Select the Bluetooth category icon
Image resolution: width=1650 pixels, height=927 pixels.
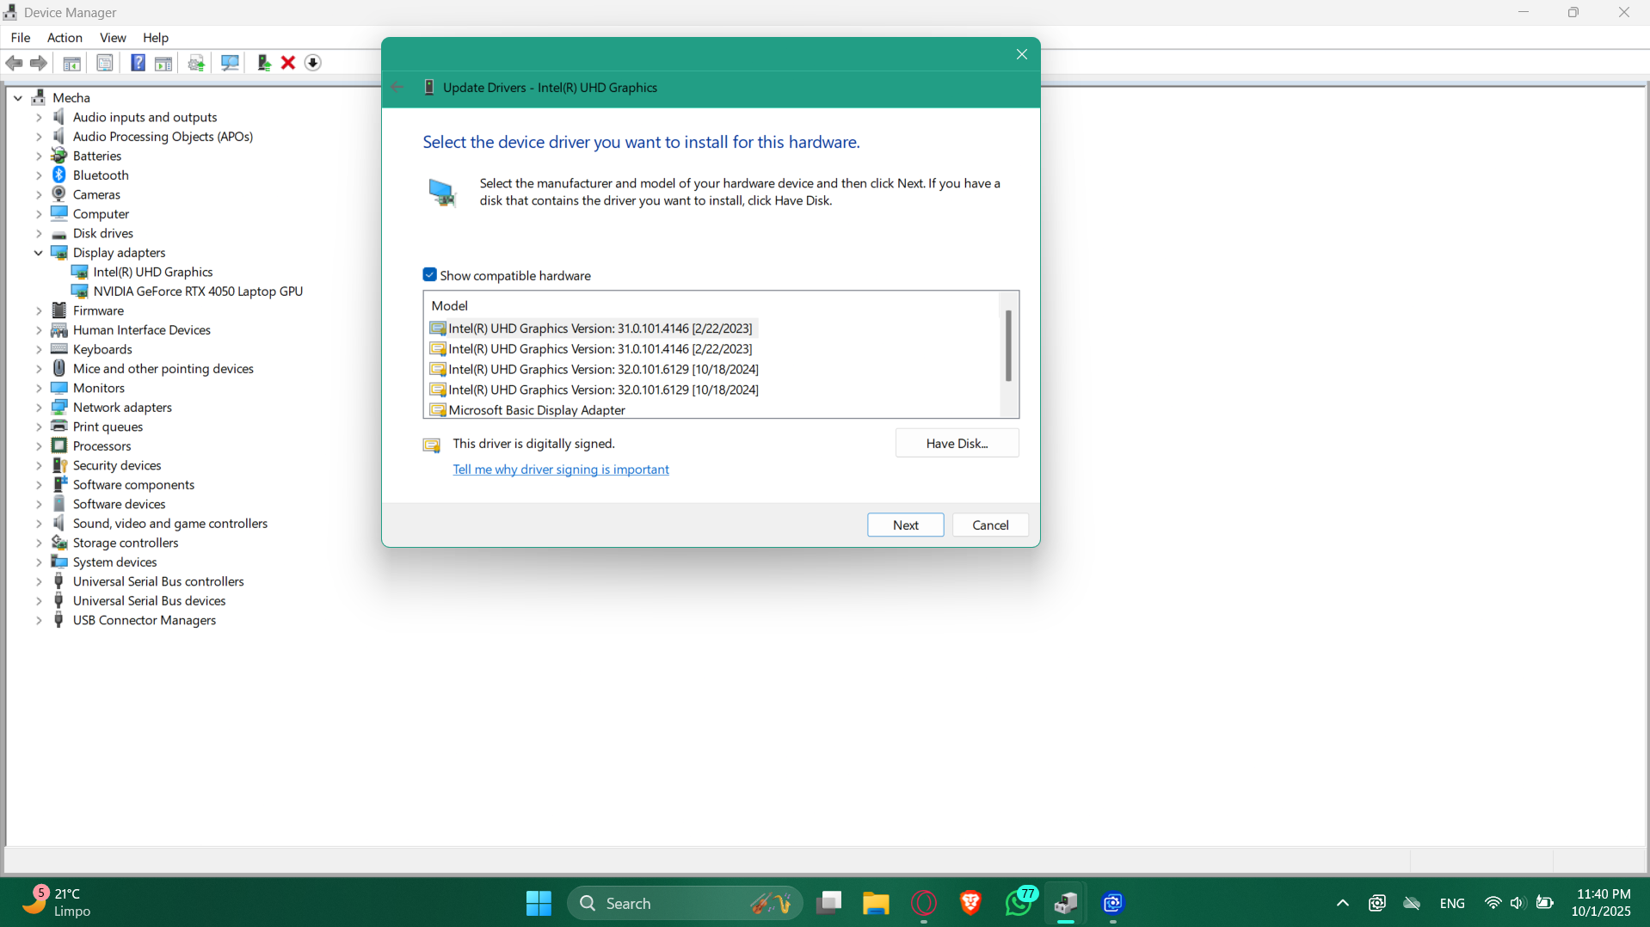tap(59, 175)
